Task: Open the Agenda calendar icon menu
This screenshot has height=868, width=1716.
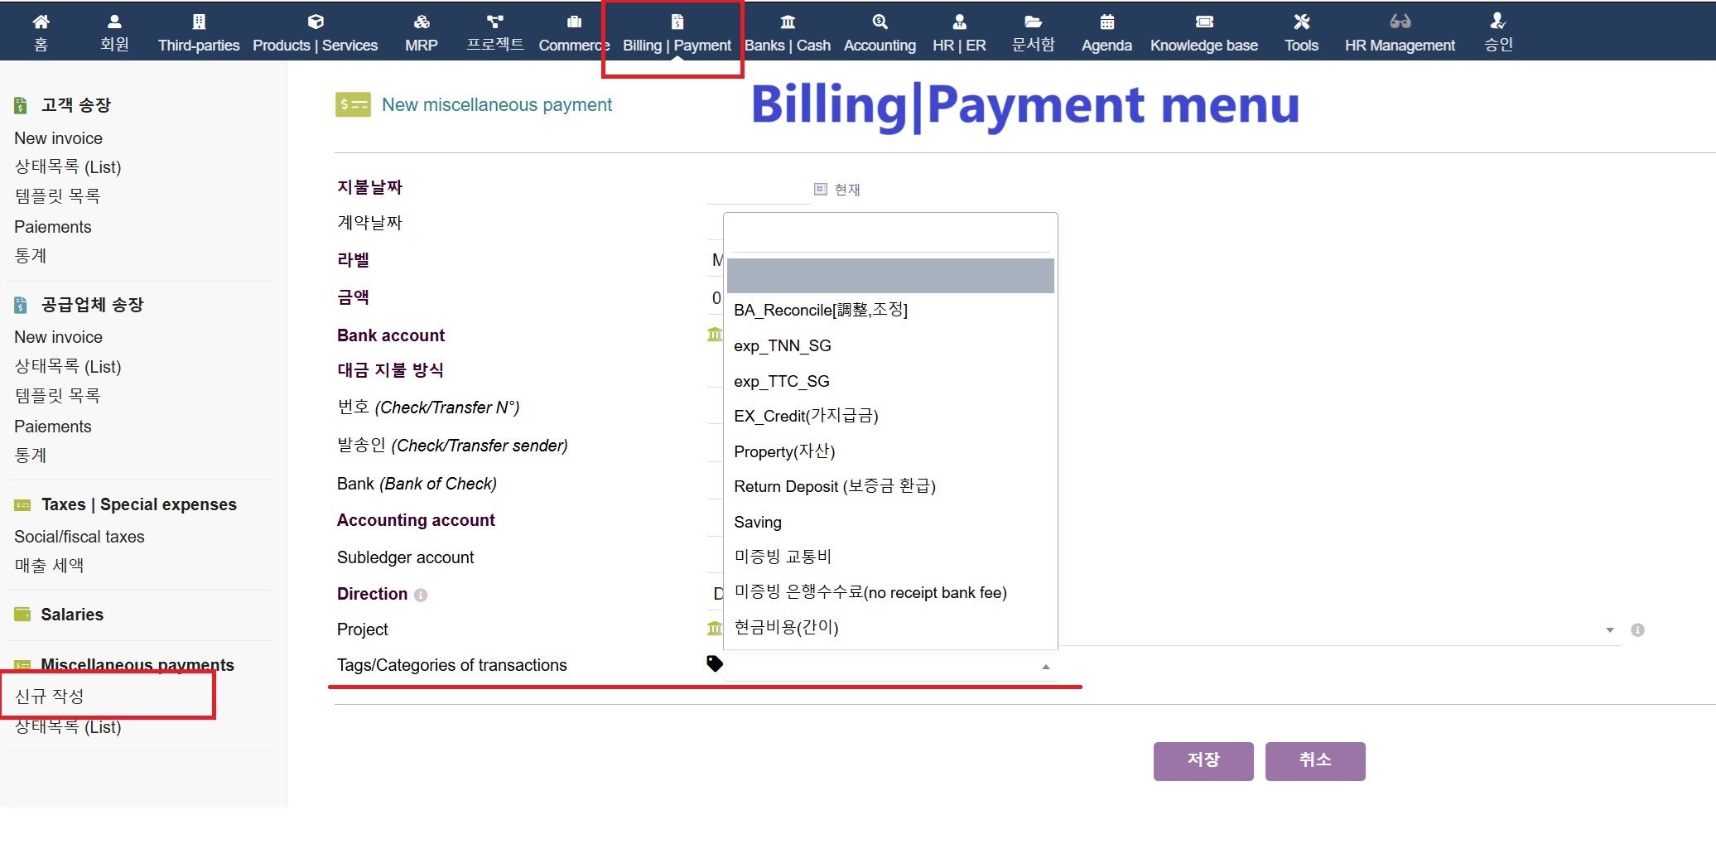Action: pyautogui.click(x=1106, y=22)
